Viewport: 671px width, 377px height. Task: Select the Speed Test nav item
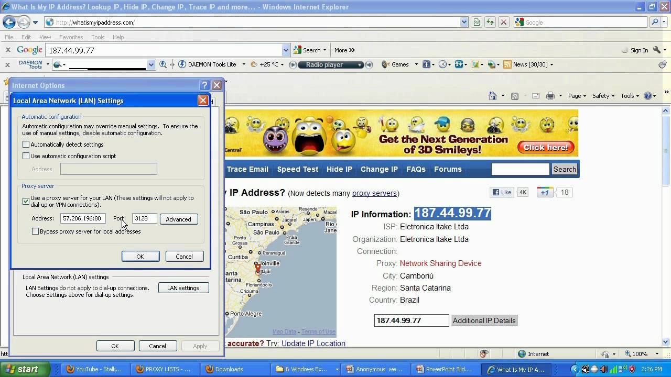coord(297,169)
